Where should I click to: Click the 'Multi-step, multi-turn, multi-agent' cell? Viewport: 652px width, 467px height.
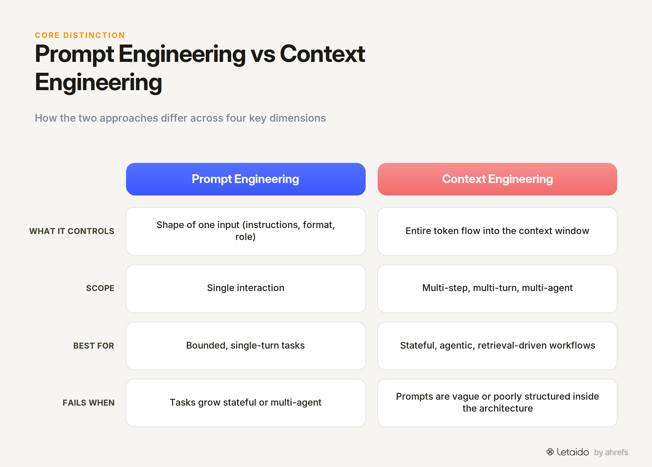497,289
